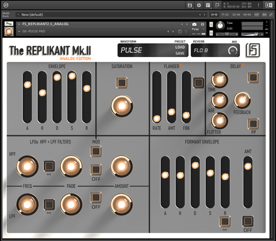Image resolution: width=276 pixels, height=241 pixels.
Task: Click the instrument volume slider
Action: point(252,34)
